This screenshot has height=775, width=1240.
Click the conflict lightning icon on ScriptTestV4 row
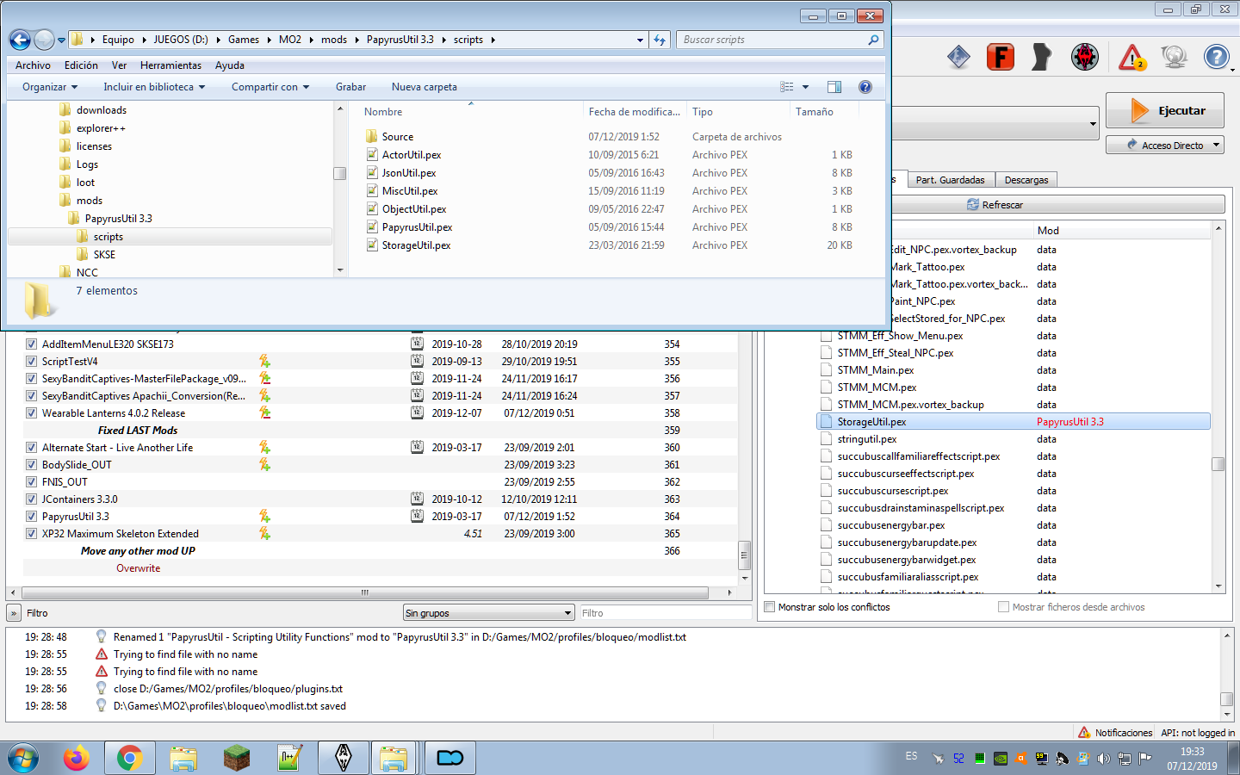[x=264, y=361]
